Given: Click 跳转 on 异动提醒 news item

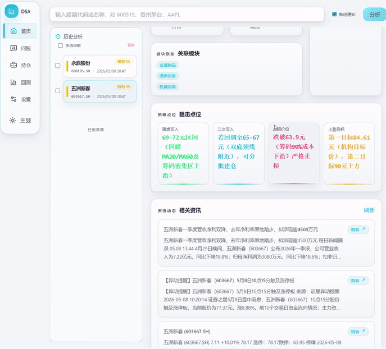Looking at the screenshot, I should (x=358, y=281).
